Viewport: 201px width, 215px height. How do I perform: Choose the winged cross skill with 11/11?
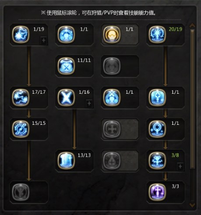point(66,66)
